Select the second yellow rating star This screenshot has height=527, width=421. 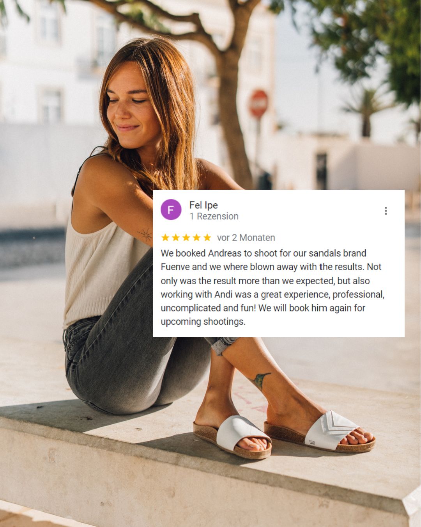[176, 237]
